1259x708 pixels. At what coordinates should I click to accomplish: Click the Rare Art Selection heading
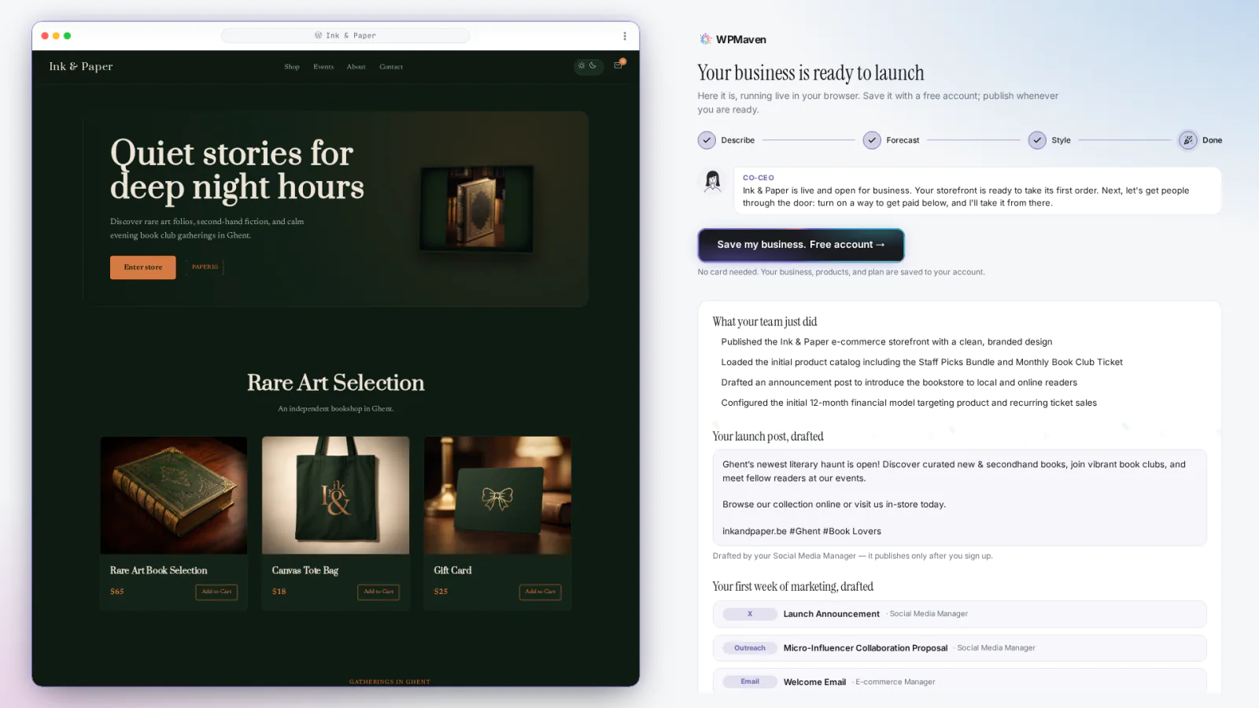point(336,383)
